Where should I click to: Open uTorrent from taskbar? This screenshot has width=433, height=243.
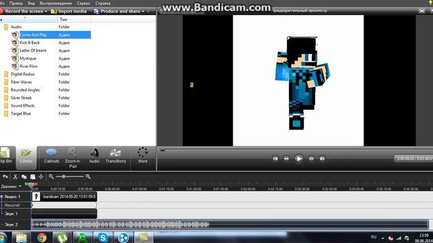tap(62, 238)
